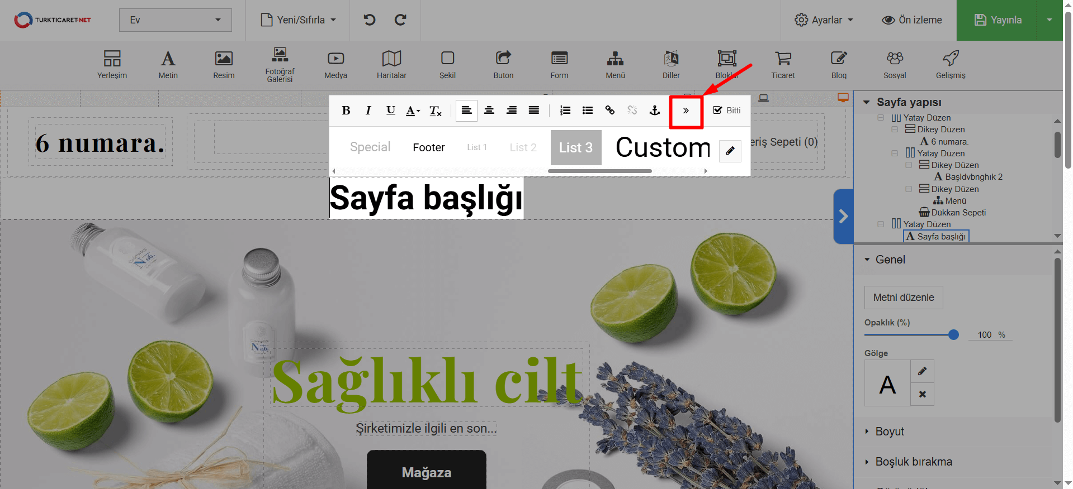Open the Sosyal social tool
The width and height of the screenshot is (1073, 489).
click(895, 64)
